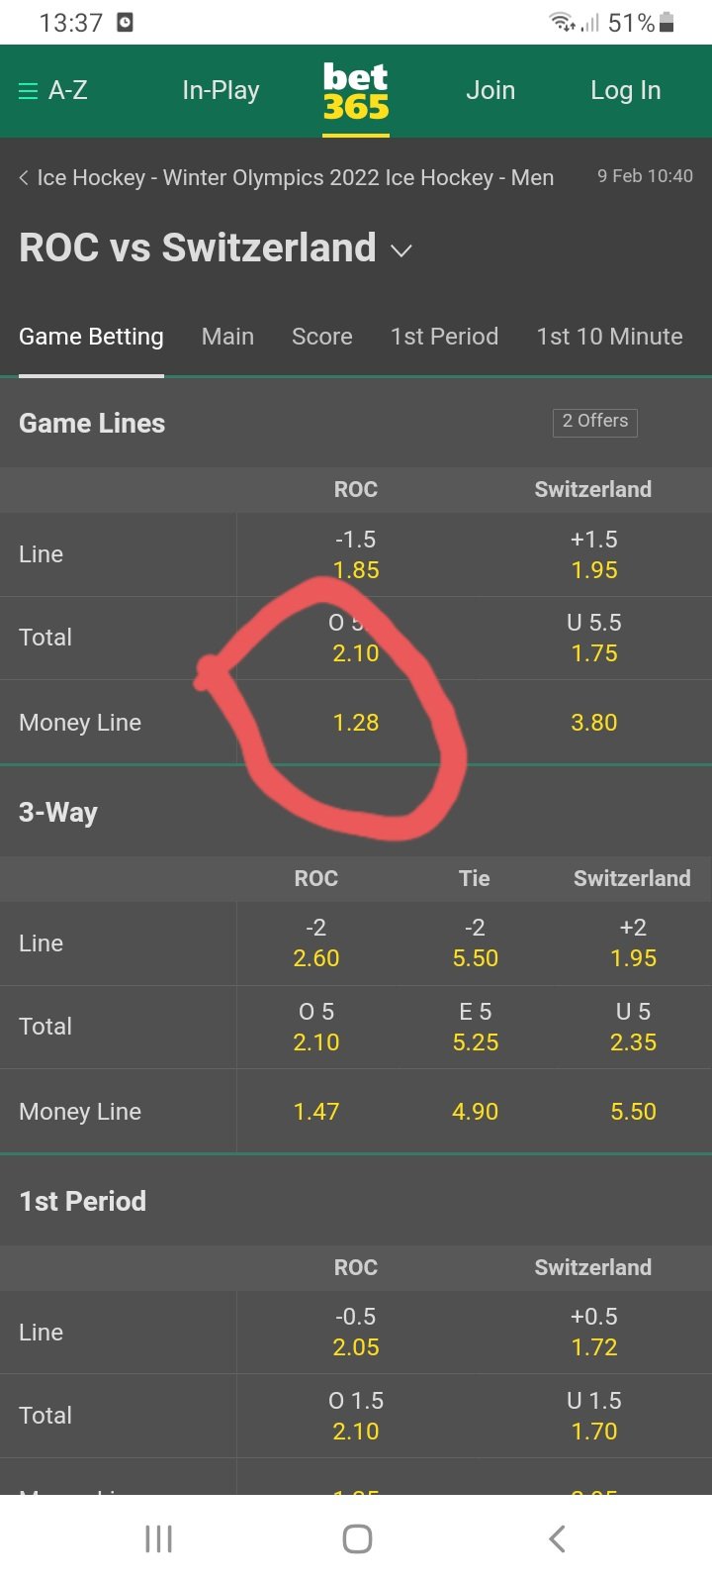Tap the battery status icon
This screenshot has width=712, height=1584.
tap(667, 22)
